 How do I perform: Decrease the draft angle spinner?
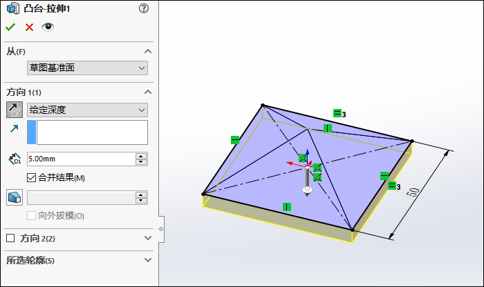click(141, 201)
